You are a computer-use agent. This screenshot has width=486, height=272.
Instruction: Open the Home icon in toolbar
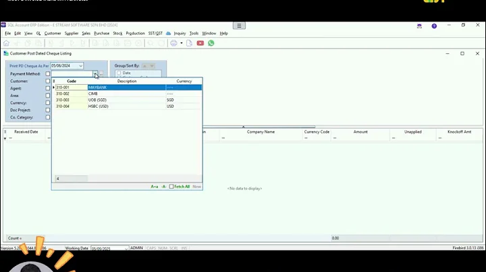point(6,43)
